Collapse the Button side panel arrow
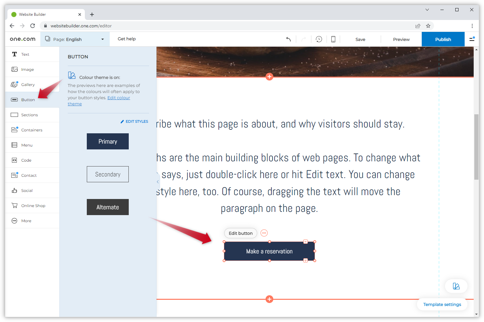Viewport: 484px width, 322px height. coord(158,182)
